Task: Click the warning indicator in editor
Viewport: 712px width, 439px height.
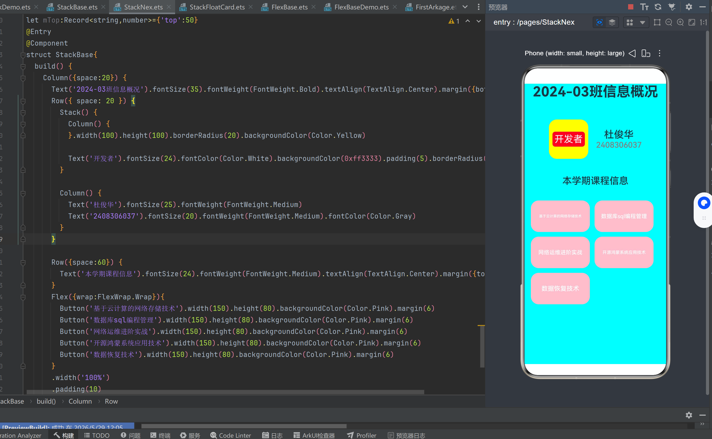Action: (x=454, y=21)
